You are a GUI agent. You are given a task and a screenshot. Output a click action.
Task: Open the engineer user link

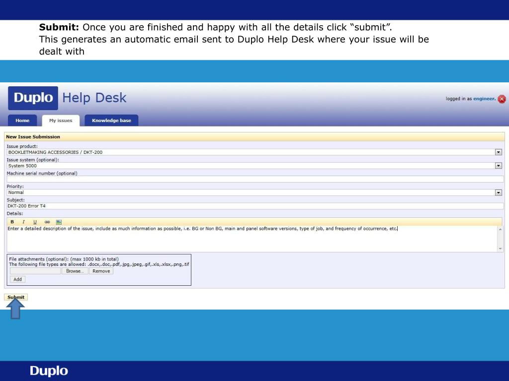484,99
